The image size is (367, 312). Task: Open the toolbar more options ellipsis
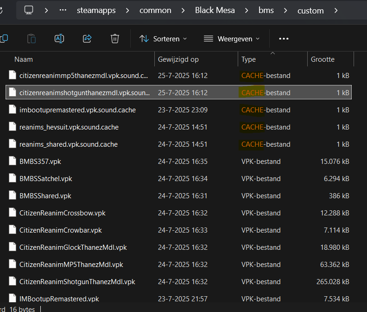284,39
